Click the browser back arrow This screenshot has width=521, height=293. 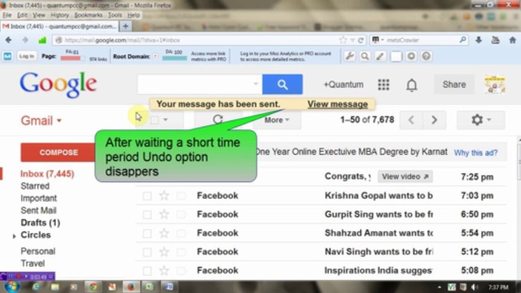coord(8,40)
